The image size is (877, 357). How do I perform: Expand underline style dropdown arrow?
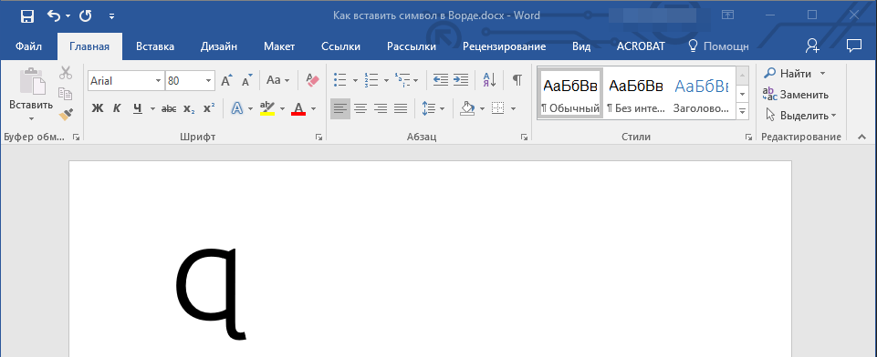click(x=152, y=108)
